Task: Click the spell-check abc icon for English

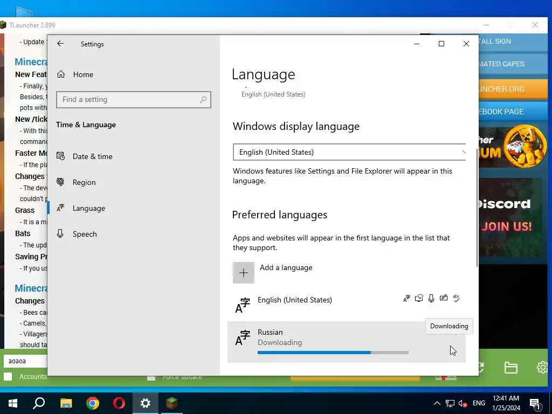Action: point(456,298)
